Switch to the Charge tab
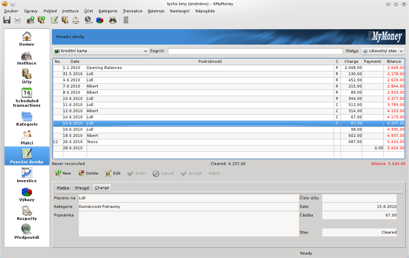409x258 pixels. click(x=102, y=188)
